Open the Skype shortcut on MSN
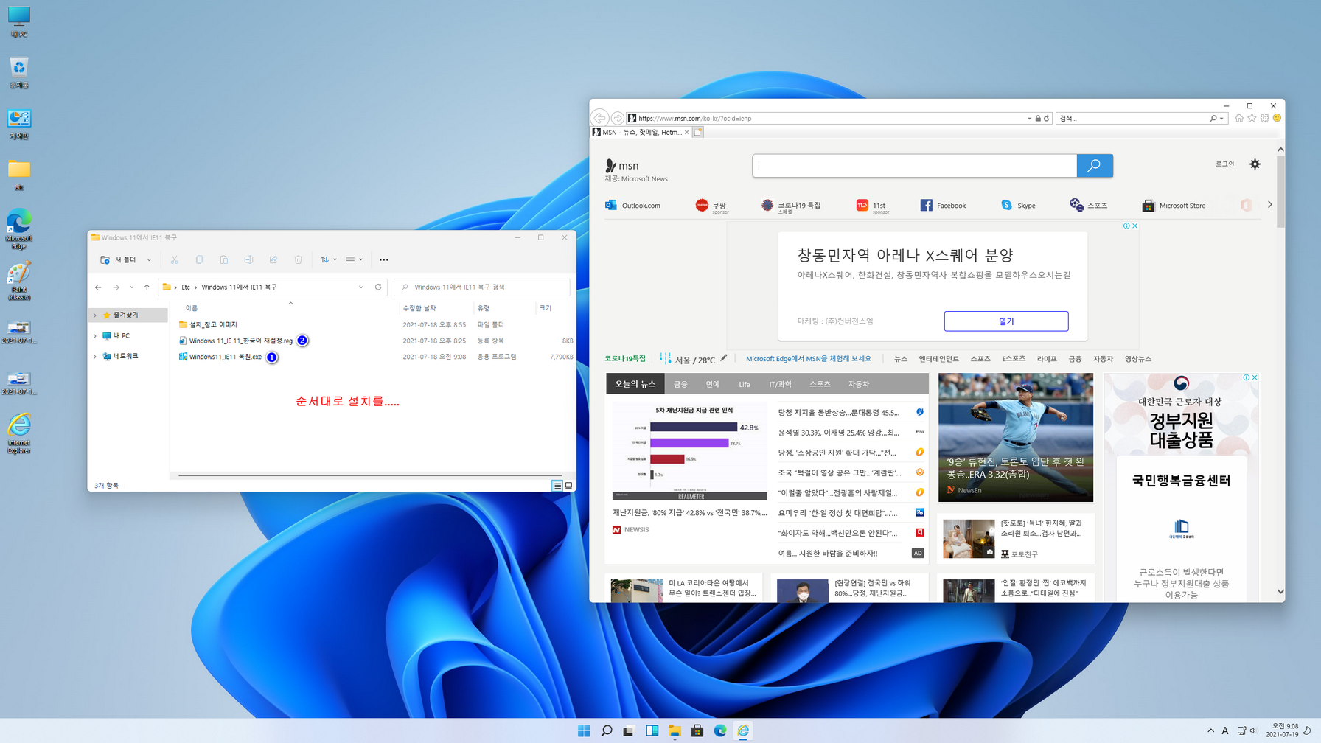The image size is (1321, 743). point(1018,206)
